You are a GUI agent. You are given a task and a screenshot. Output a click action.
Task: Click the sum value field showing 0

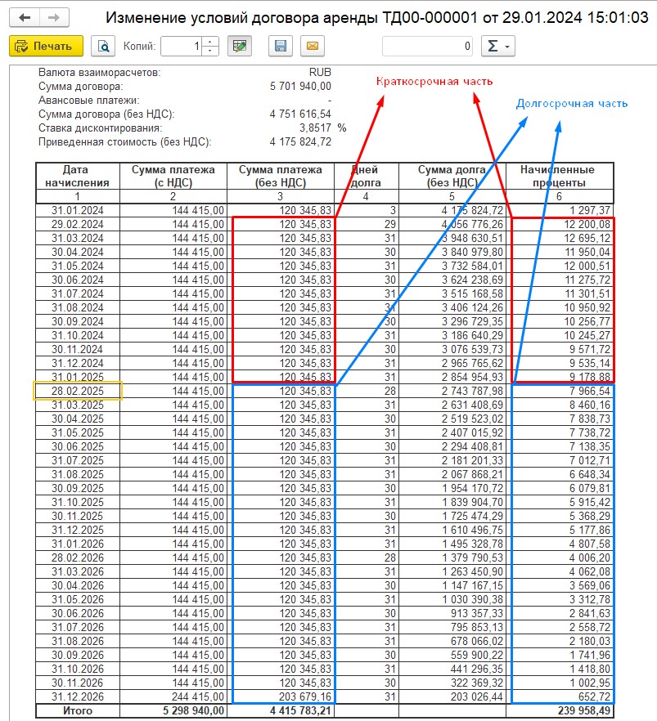click(x=427, y=46)
